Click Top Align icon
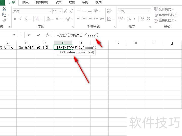The height and width of the screenshot is (136, 182). click(79, 10)
